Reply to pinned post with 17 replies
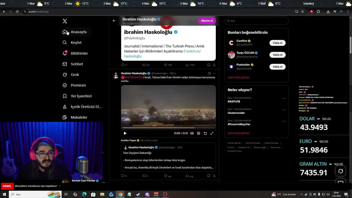 pos(123,65)
